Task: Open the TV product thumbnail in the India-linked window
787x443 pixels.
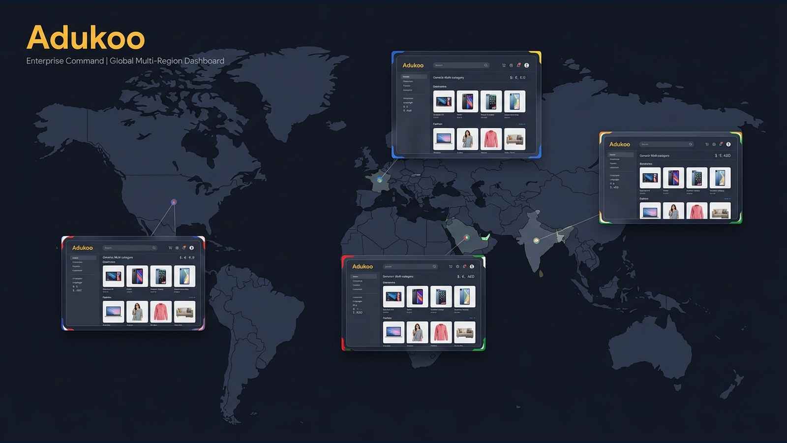Action: click(x=650, y=178)
